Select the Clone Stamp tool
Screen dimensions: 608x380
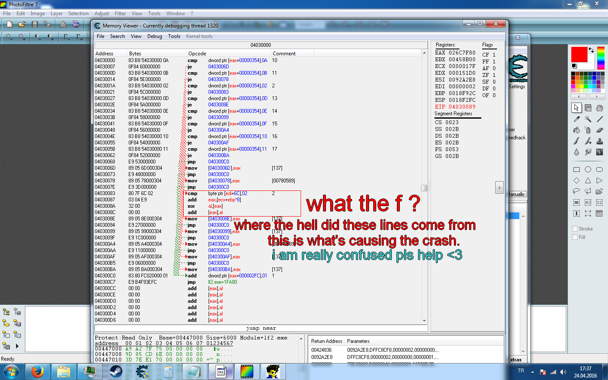pyautogui.click(x=600, y=141)
